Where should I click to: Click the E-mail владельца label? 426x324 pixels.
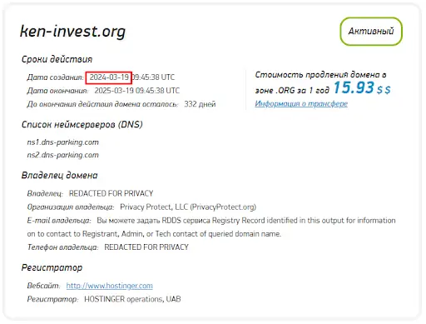(x=59, y=221)
